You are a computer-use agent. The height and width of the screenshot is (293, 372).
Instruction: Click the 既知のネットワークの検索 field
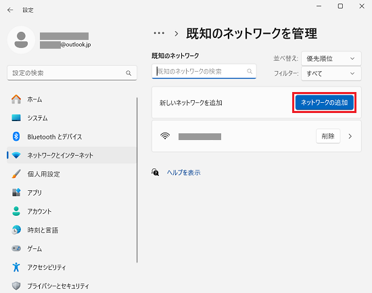click(x=204, y=71)
